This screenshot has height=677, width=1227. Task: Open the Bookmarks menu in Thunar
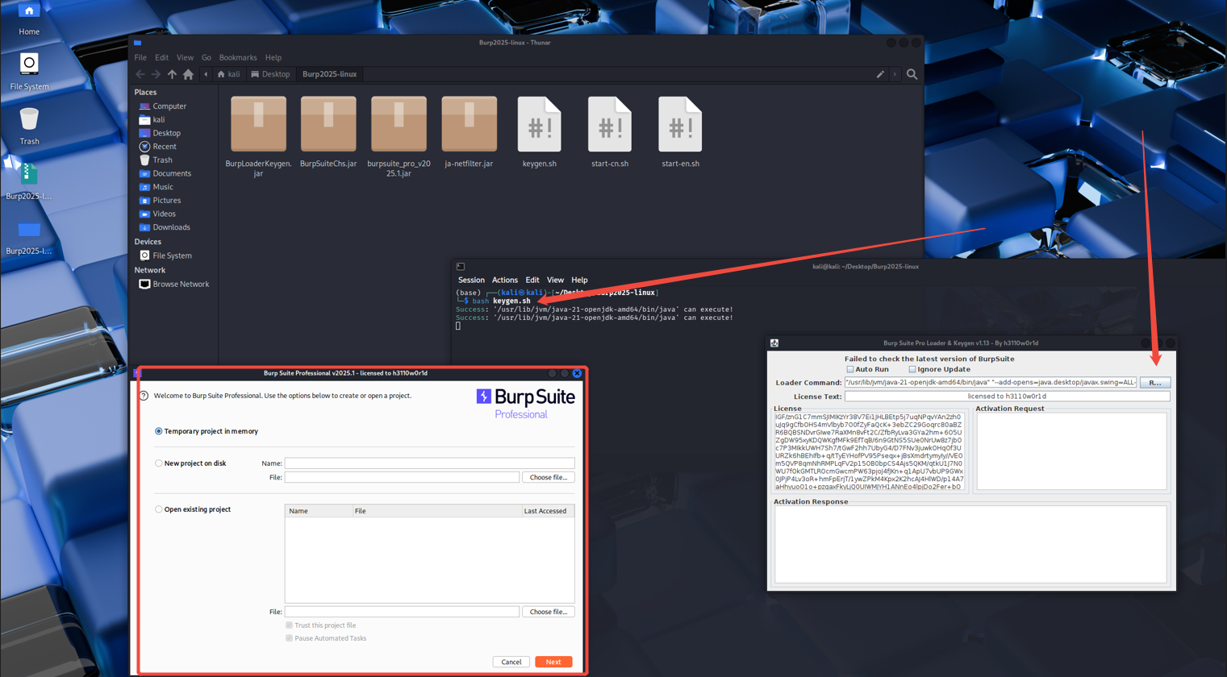237,57
